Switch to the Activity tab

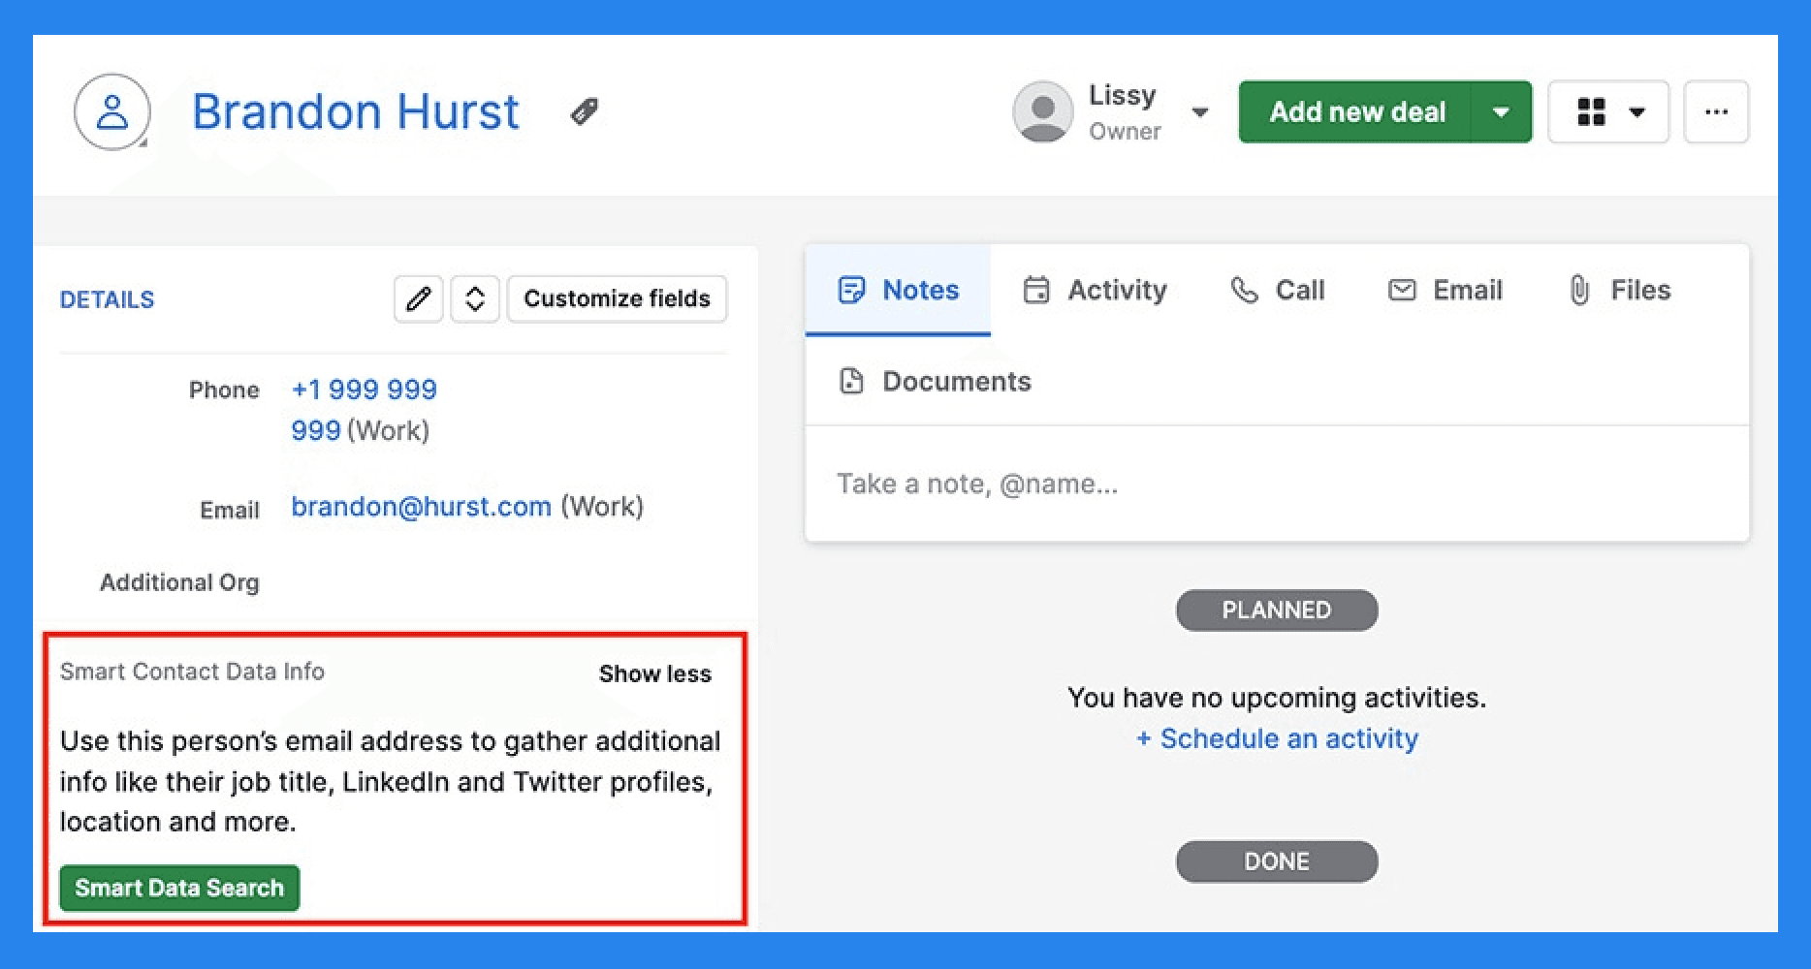1095,290
